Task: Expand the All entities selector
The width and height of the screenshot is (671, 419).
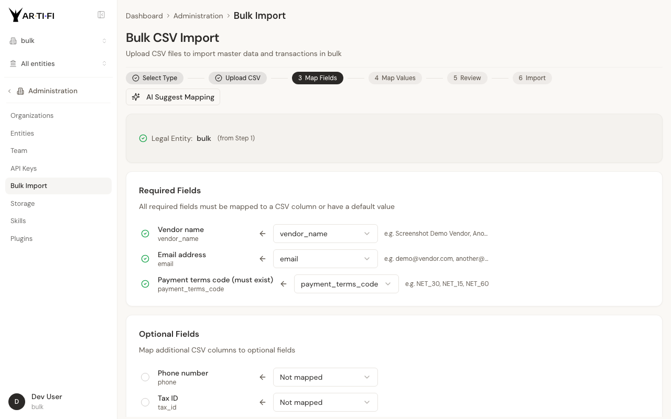Action: point(58,64)
